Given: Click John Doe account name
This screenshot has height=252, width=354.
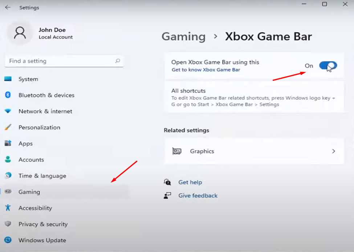Looking at the screenshot, I should point(52,30).
